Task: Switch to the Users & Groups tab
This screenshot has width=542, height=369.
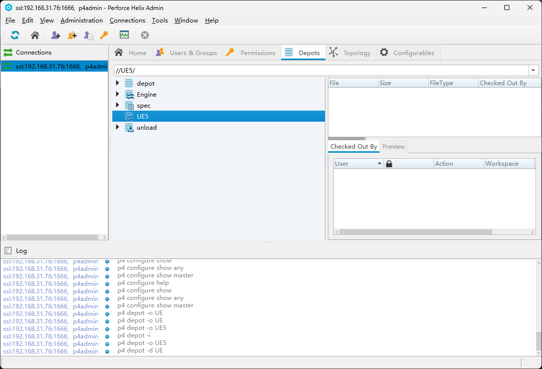Action: pos(187,53)
